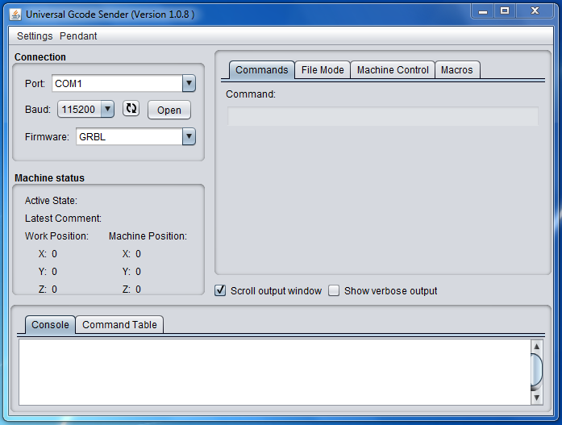This screenshot has height=425, width=562.
Task: Switch to the File Mode tab
Action: coord(323,70)
